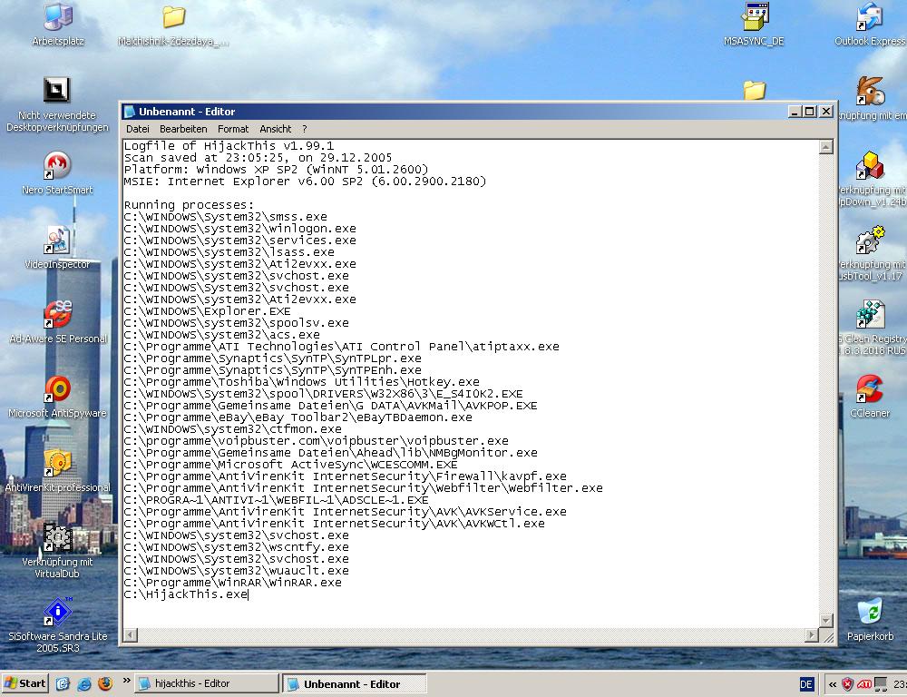Select the eMule donkey shortcut icon
Image resolution: width=907 pixels, height=697 pixels.
(x=870, y=91)
